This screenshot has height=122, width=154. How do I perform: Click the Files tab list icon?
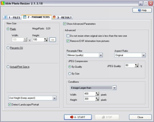pos(6,17)
